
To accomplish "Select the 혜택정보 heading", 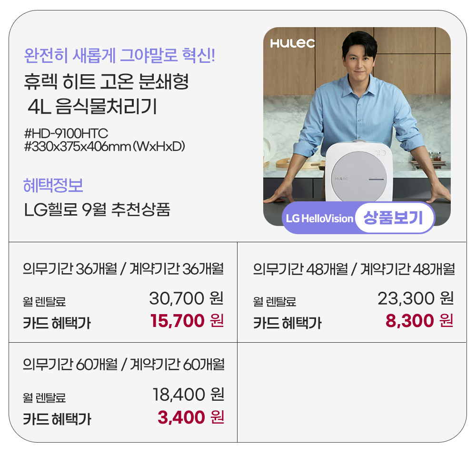I will (53, 186).
